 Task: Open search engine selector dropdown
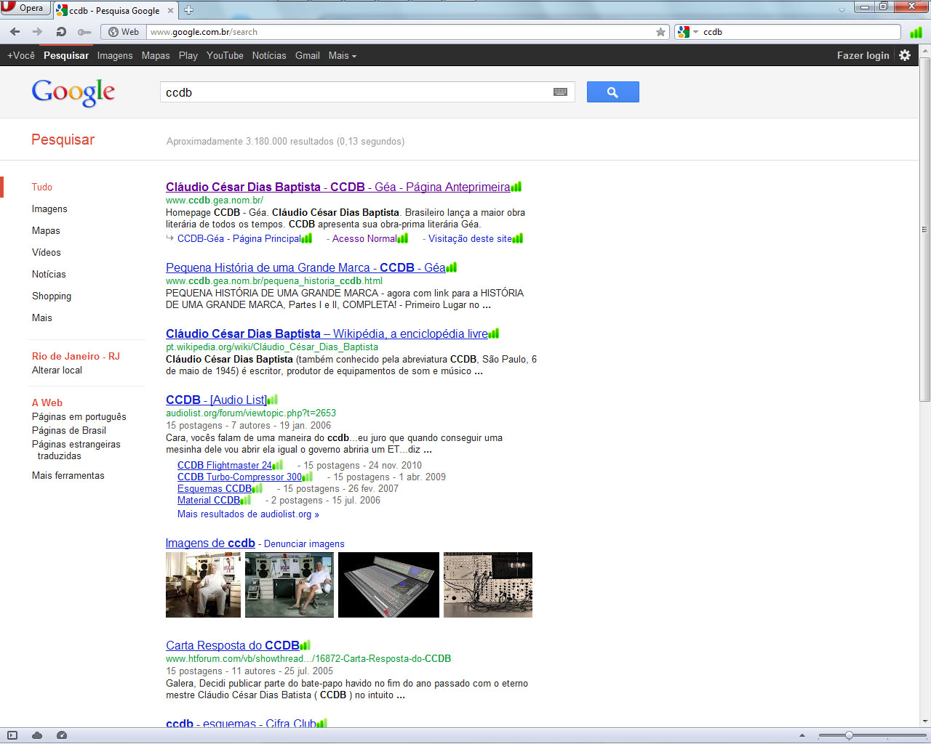point(687,32)
